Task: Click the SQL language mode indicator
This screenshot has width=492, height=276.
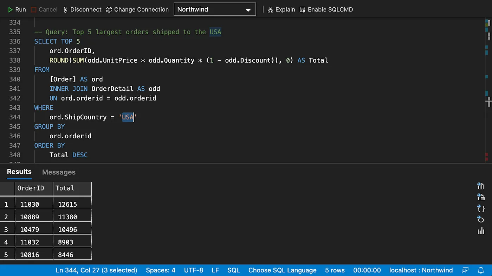Action: click(x=234, y=270)
